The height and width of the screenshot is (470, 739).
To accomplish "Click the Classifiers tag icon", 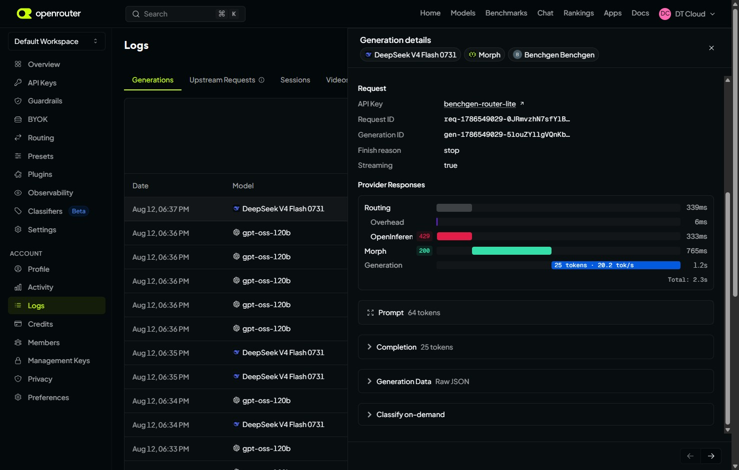I will point(18,211).
